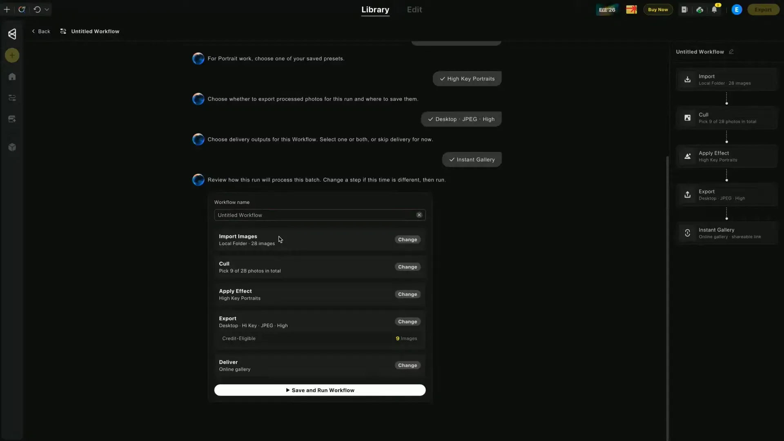The image size is (784, 441).
Task: Click the Instant Gallery answer chip
Action: click(x=472, y=159)
